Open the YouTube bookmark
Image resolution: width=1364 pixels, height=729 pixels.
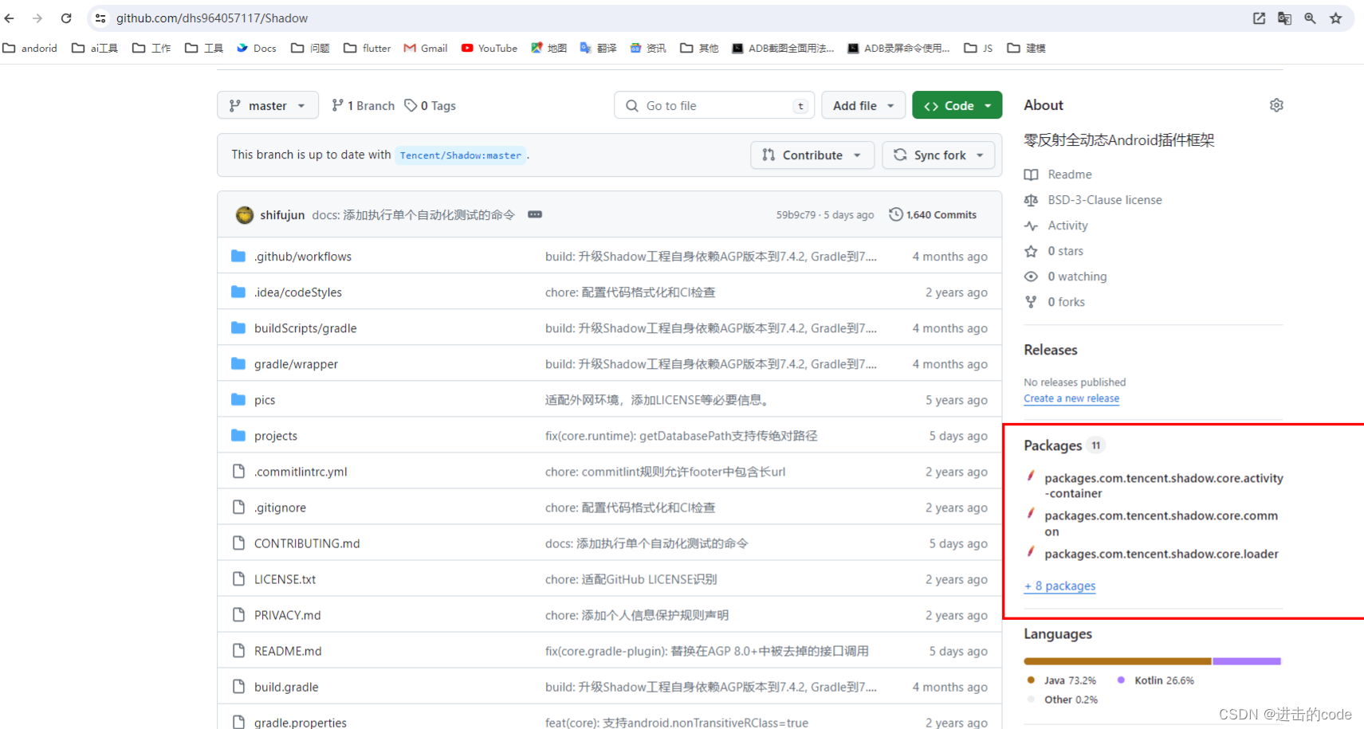coord(489,48)
